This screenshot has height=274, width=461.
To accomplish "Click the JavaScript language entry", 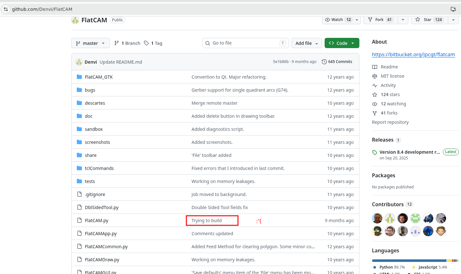I will 430,267.
